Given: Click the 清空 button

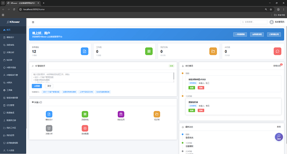Looking at the screenshot, I should tap(49, 86).
